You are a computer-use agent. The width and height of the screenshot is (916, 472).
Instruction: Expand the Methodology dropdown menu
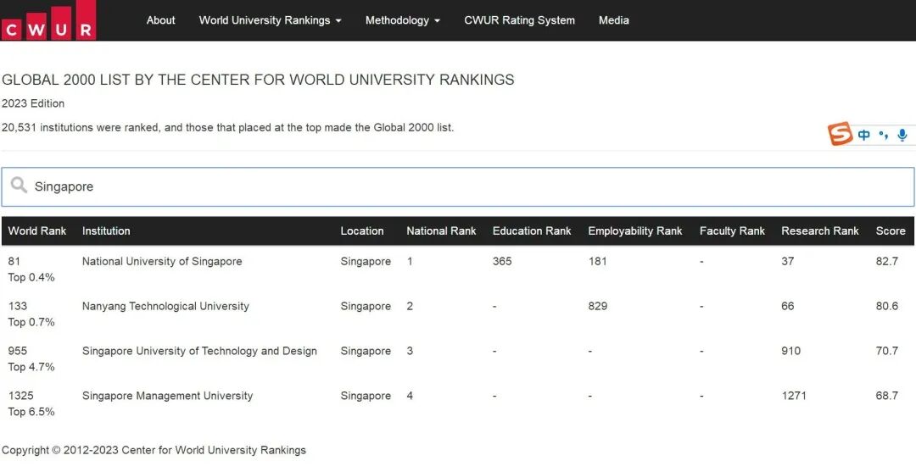click(x=403, y=20)
